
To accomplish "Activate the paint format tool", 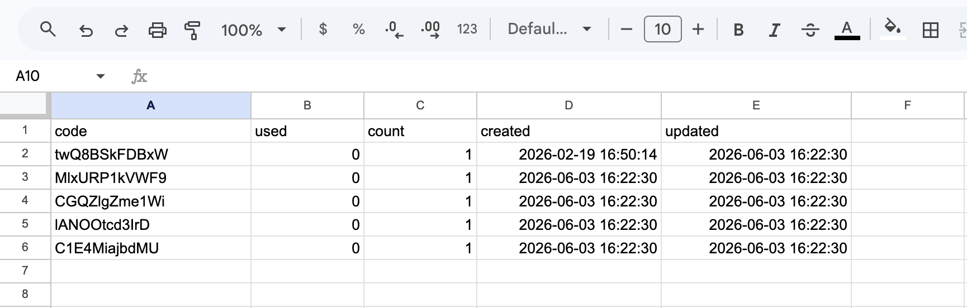I will point(192,30).
